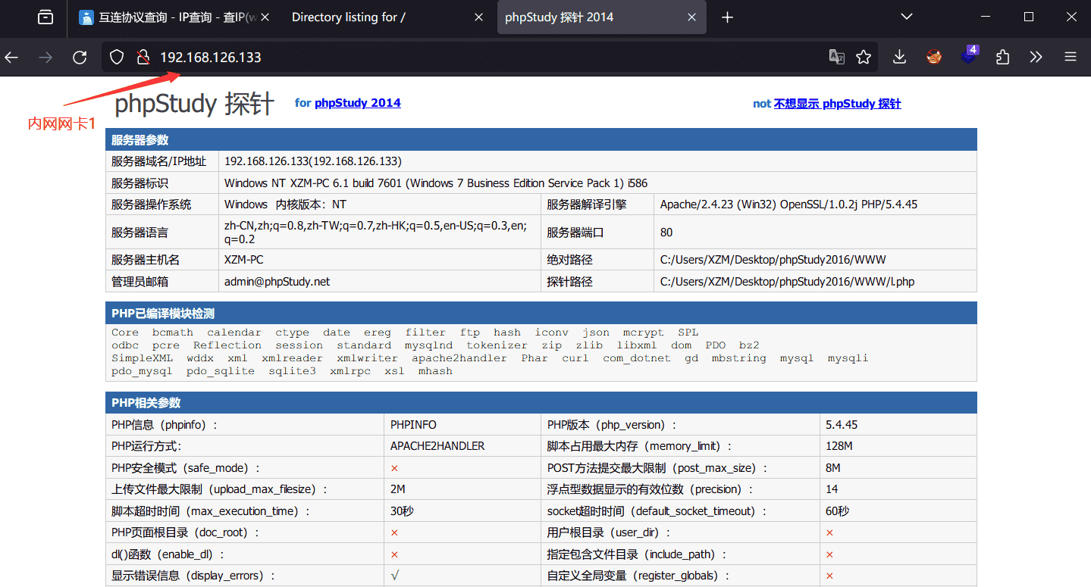1091x587 pixels.
Task: Click the translate page icon
Action: [x=836, y=57]
